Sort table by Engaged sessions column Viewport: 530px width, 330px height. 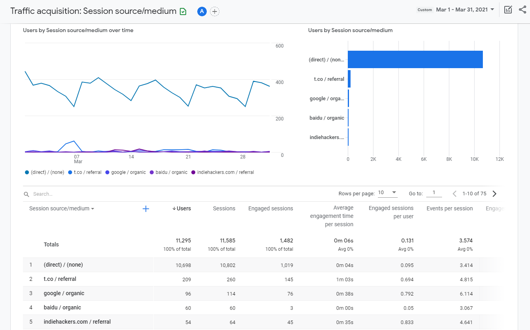(x=271, y=208)
